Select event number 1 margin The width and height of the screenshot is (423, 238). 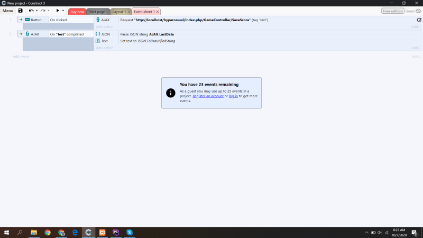10,20
